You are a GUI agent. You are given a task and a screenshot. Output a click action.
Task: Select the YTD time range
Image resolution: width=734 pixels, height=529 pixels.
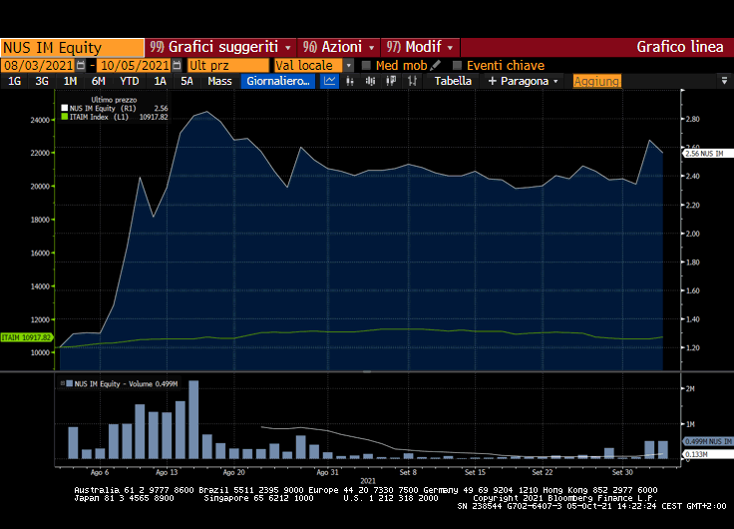coord(129,81)
